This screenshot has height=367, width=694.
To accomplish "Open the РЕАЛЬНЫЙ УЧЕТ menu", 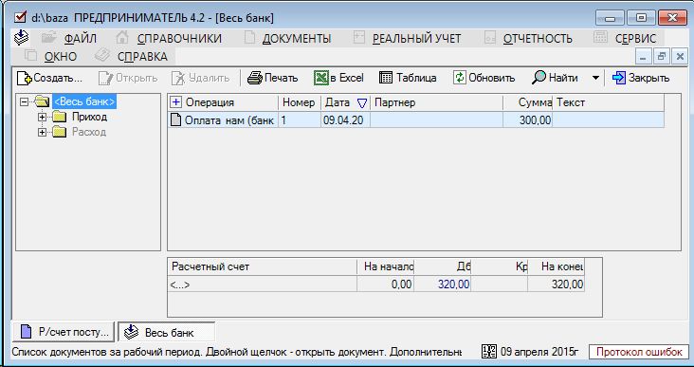I will point(416,39).
